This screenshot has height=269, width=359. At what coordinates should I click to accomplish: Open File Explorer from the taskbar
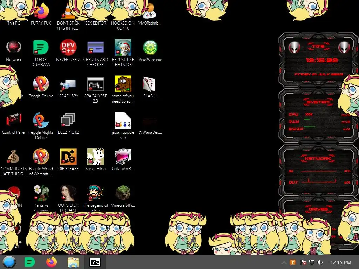(x=73, y=262)
